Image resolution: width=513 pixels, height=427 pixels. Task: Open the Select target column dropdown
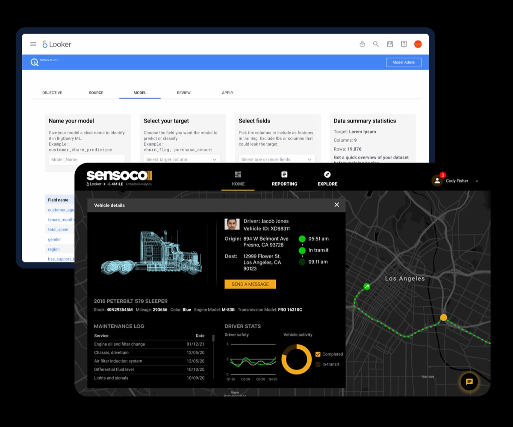point(182,159)
